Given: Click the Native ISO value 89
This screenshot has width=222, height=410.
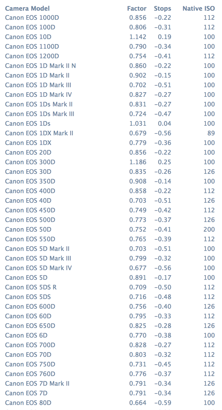Looking at the screenshot, I should point(211,133).
